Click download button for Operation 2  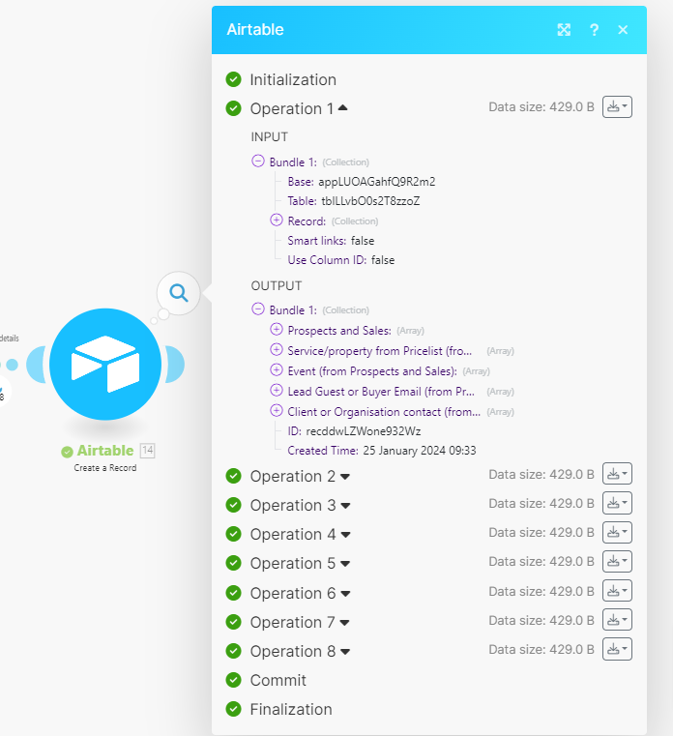point(617,474)
